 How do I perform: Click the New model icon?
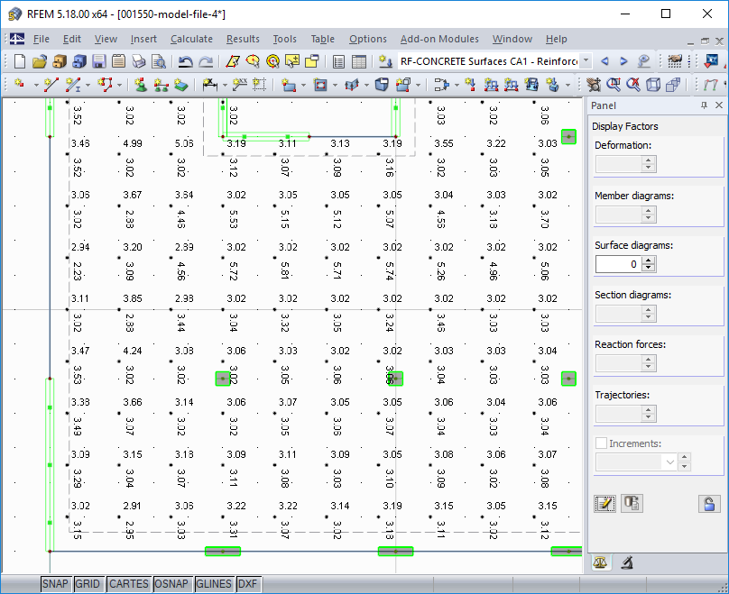[x=20, y=61]
